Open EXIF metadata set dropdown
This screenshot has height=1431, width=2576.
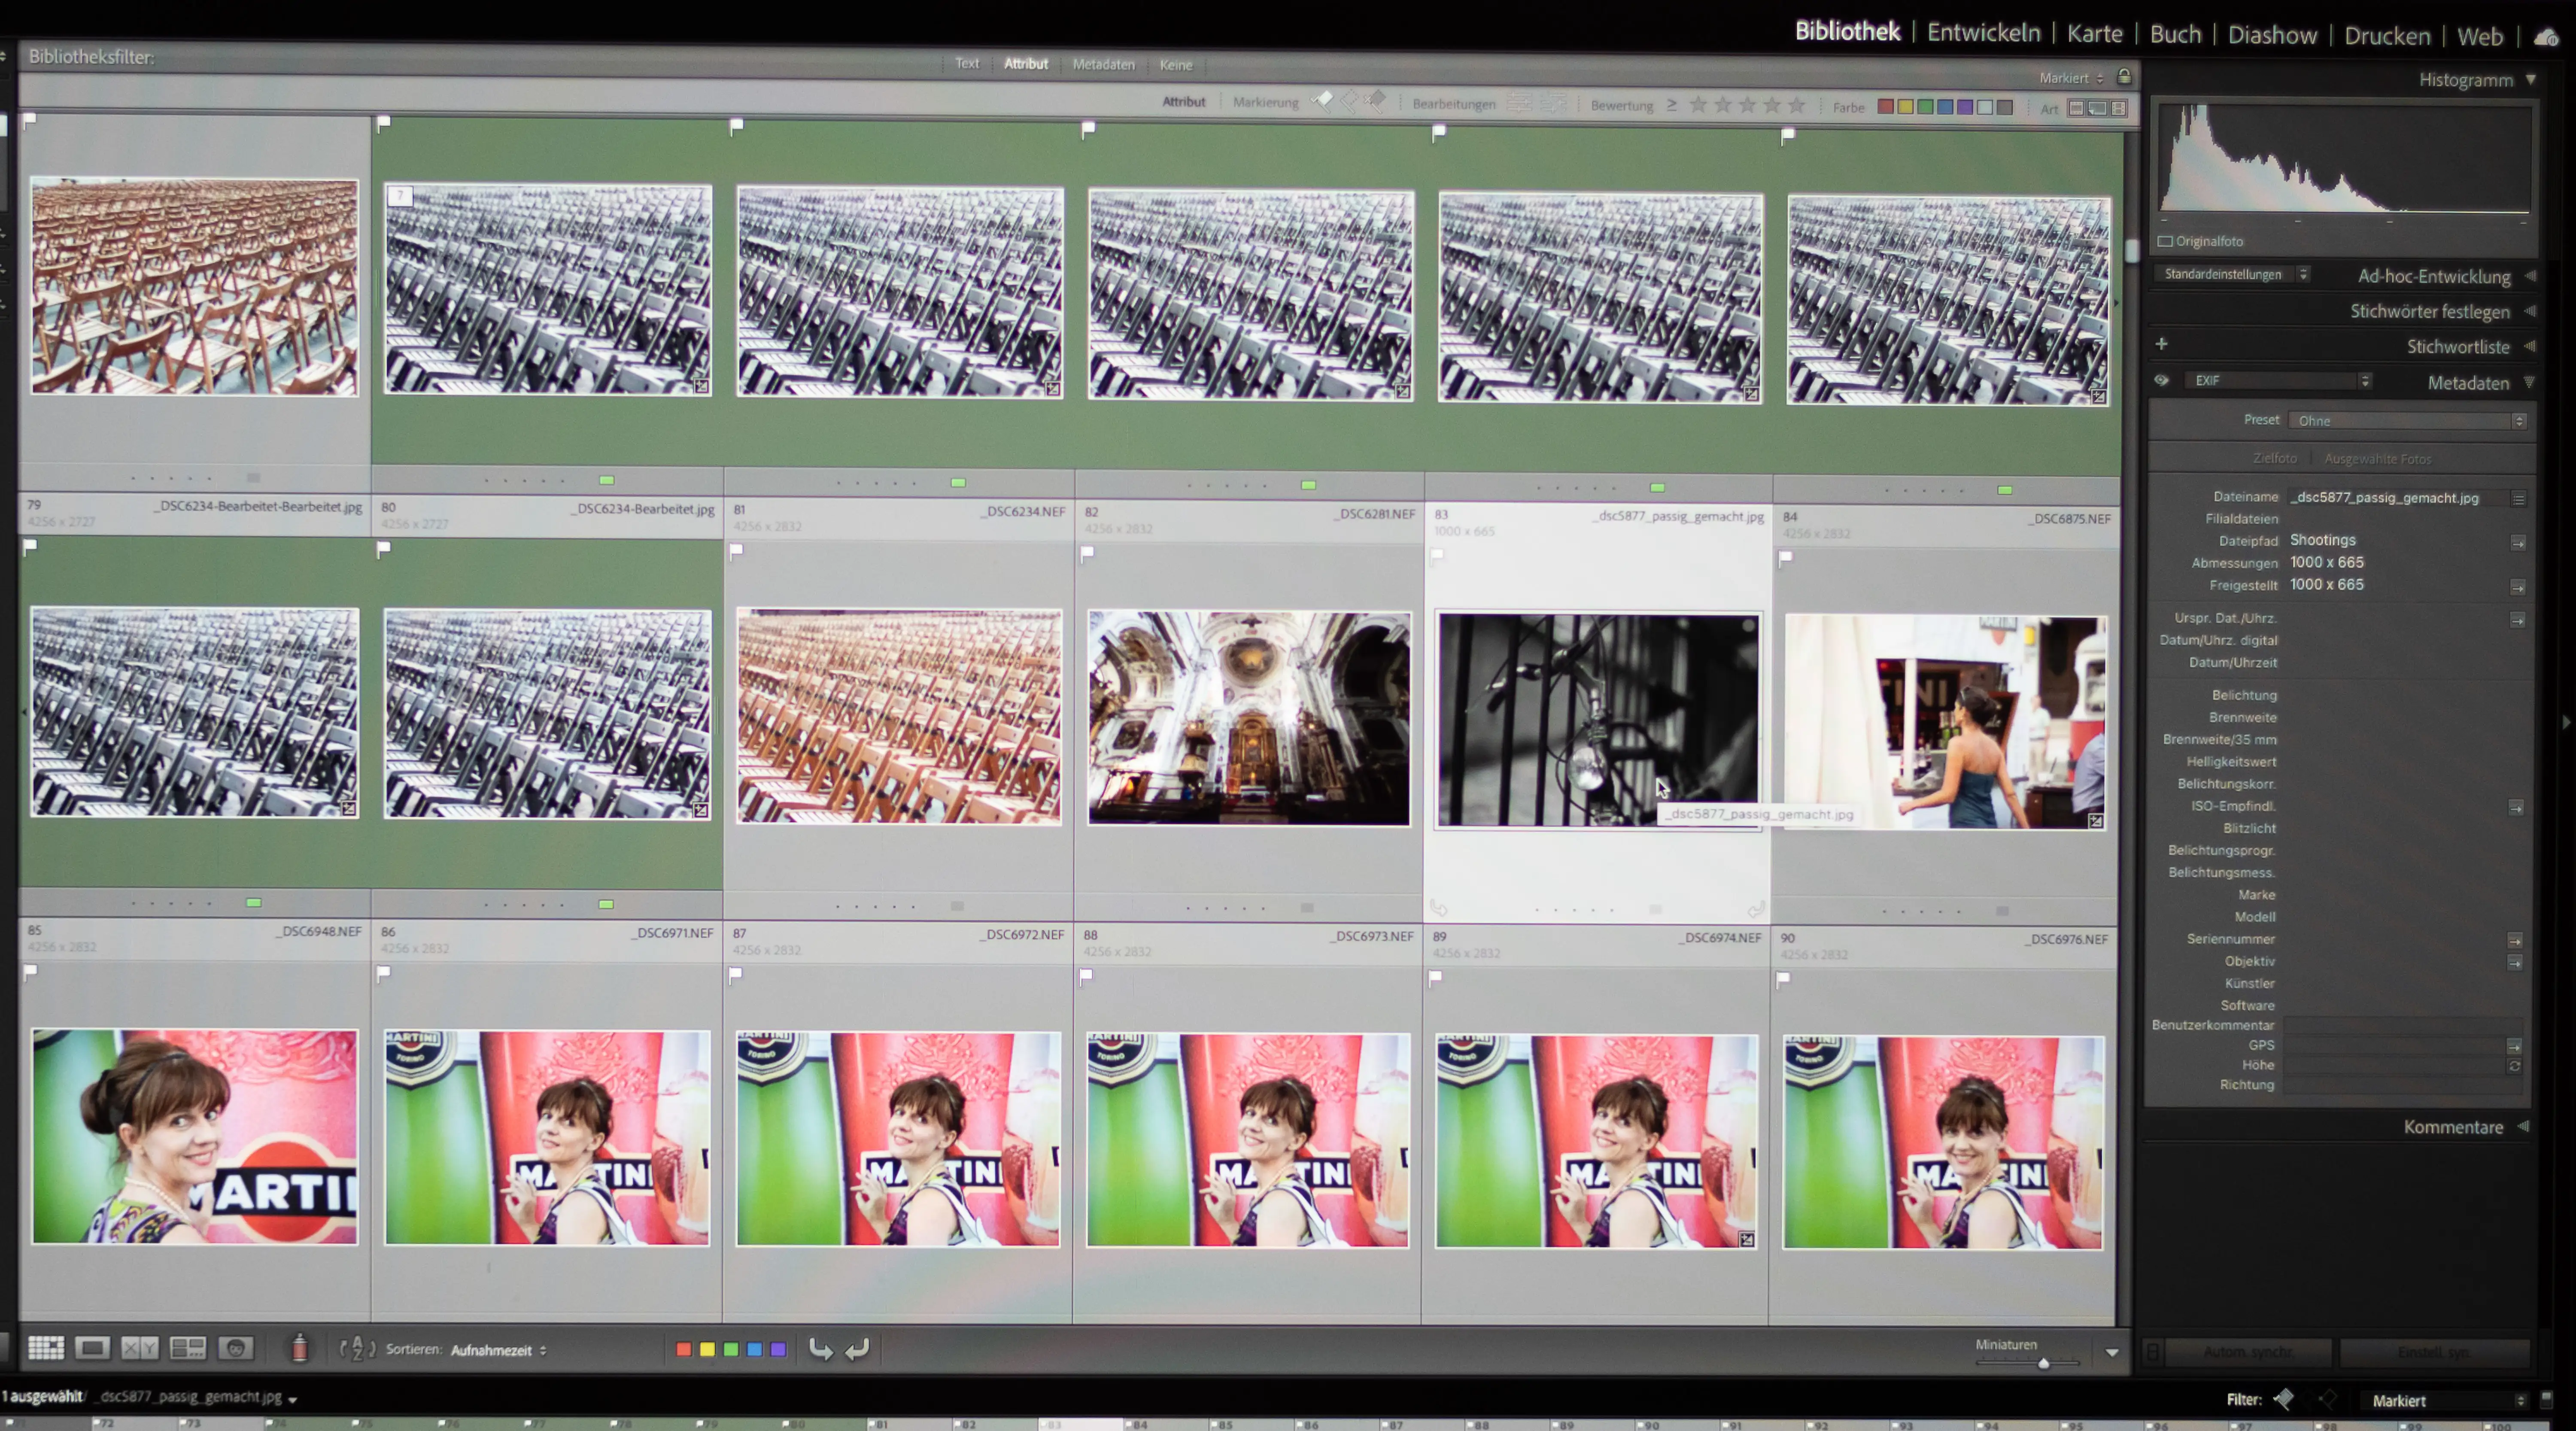2278,381
